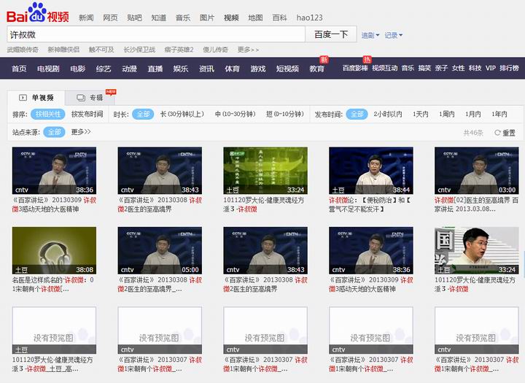Select 站点来源 全部 filter
Screen dimensions: 525x383
[x=54, y=132]
